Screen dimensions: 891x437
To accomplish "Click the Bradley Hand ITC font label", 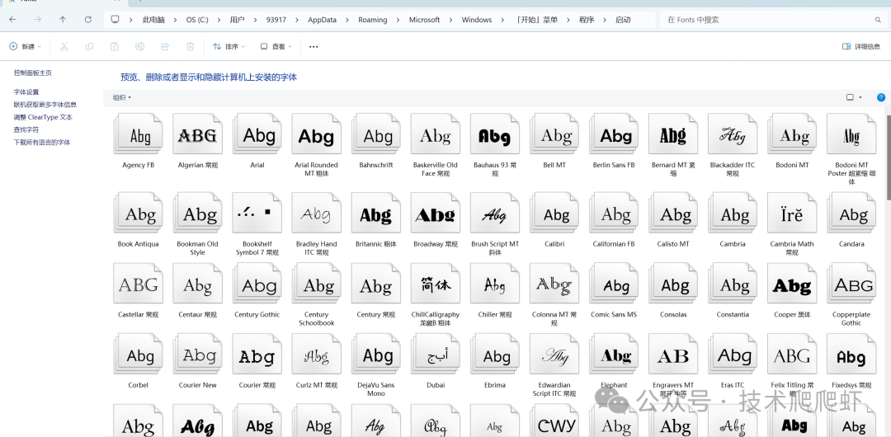I will click(317, 248).
